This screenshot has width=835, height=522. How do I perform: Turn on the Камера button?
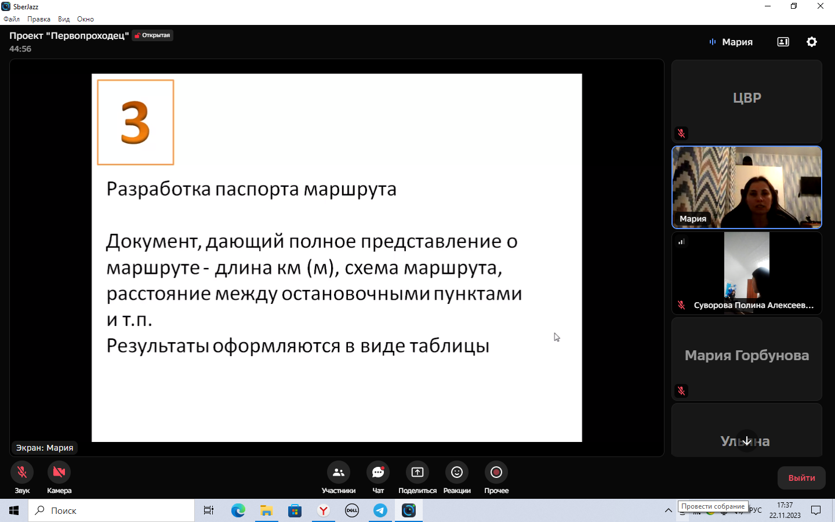[59, 472]
